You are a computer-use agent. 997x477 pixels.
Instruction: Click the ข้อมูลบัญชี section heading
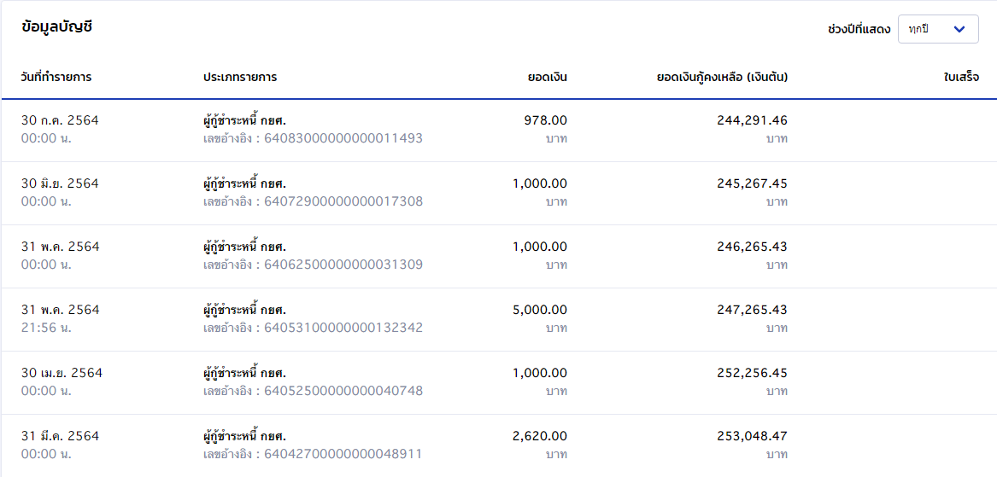pos(56,27)
